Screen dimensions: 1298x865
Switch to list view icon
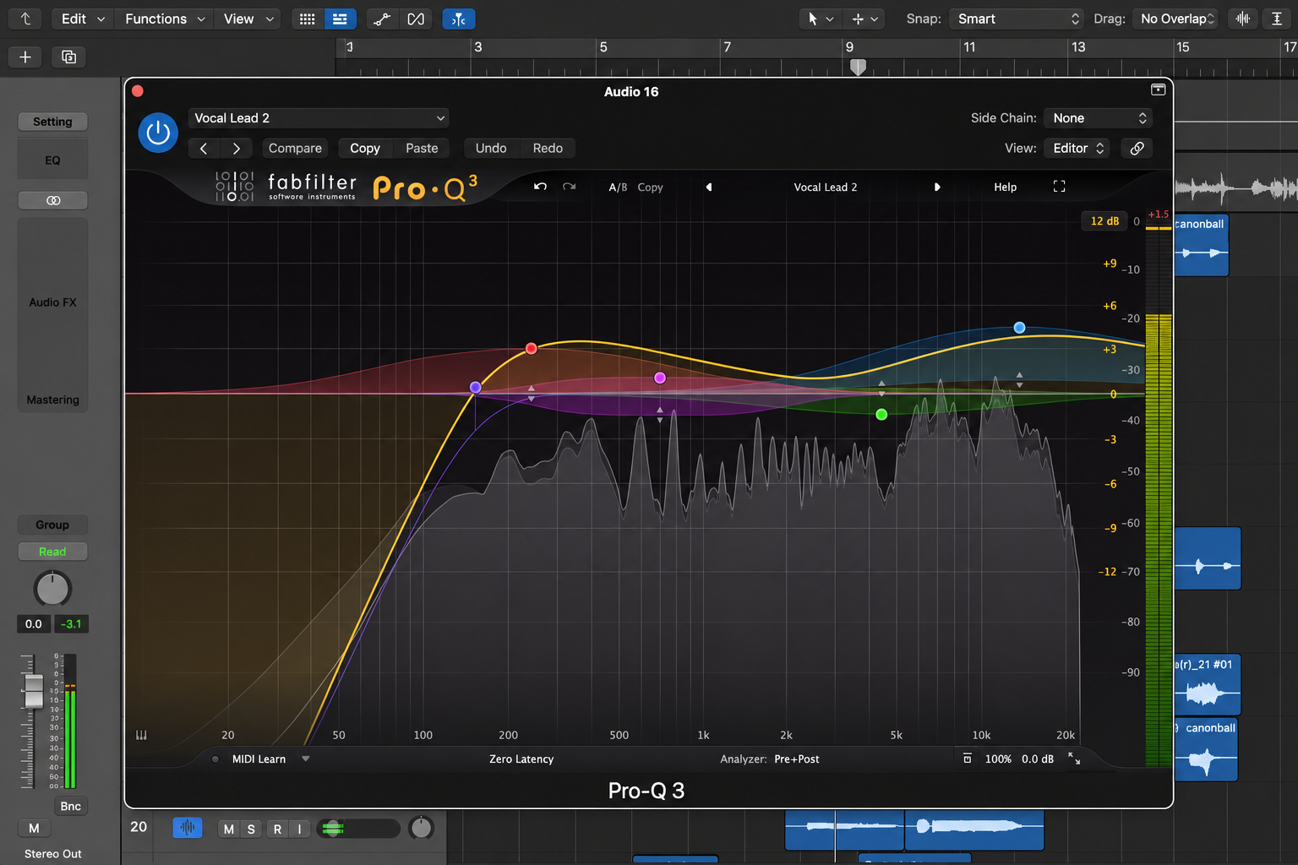pyautogui.click(x=340, y=19)
